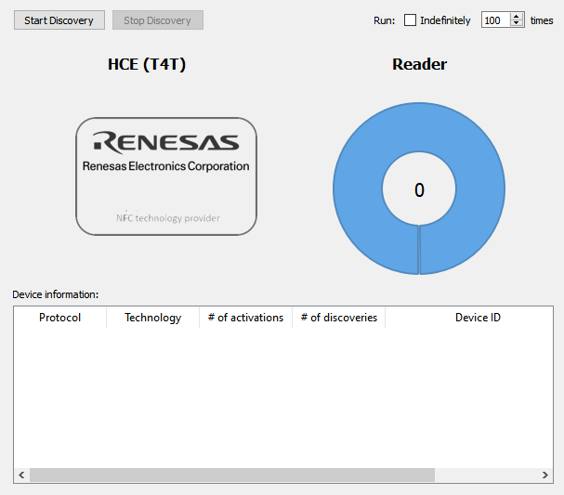The width and height of the screenshot is (564, 495).
Task: Click the HCE (T4T) heading
Action: (147, 64)
